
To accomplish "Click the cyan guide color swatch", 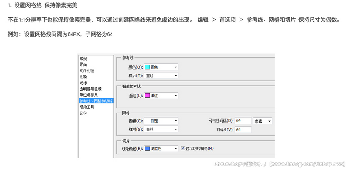I will [x=147, y=67].
